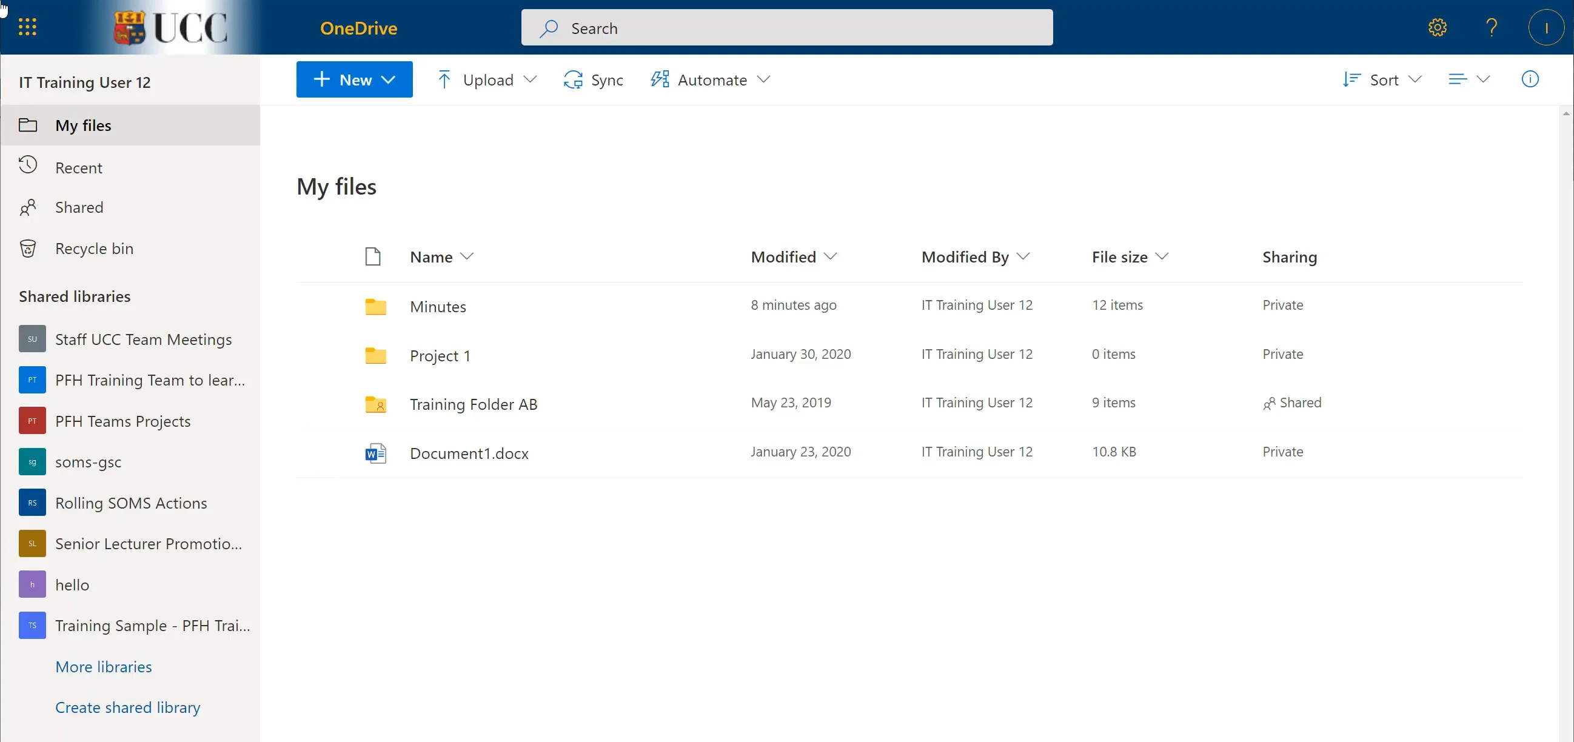Open Staff UCC Team Meetings library
The width and height of the screenshot is (1574, 742).
point(130,339)
